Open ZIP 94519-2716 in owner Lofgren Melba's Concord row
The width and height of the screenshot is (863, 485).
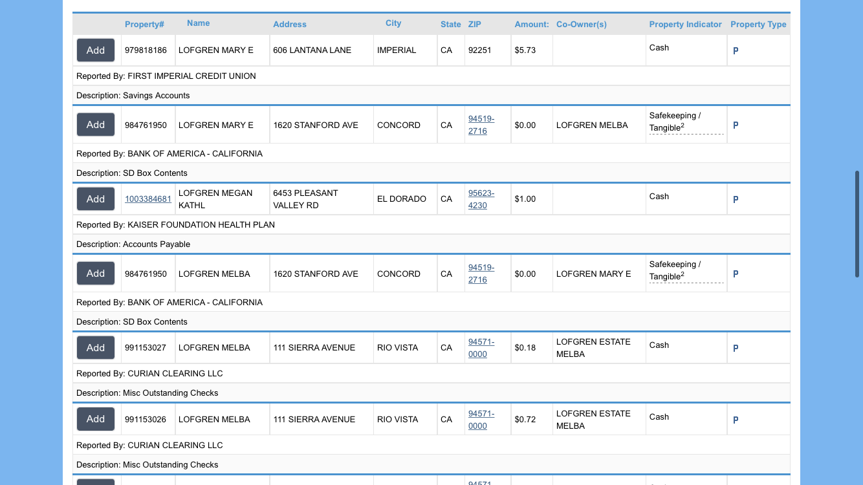point(481,274)
